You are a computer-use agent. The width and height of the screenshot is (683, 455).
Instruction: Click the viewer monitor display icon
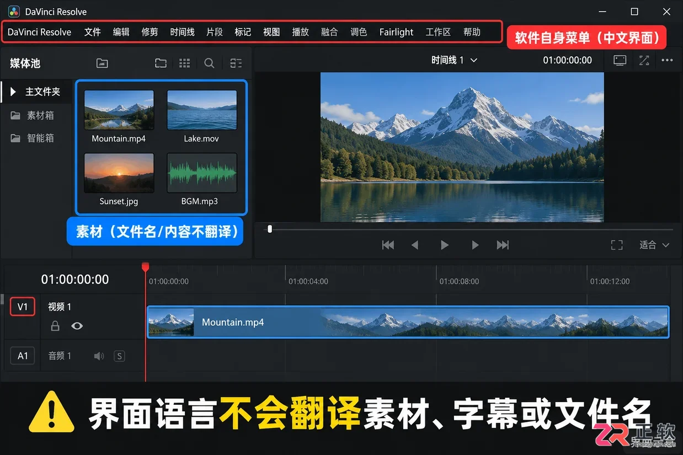[x=620, y=60]
